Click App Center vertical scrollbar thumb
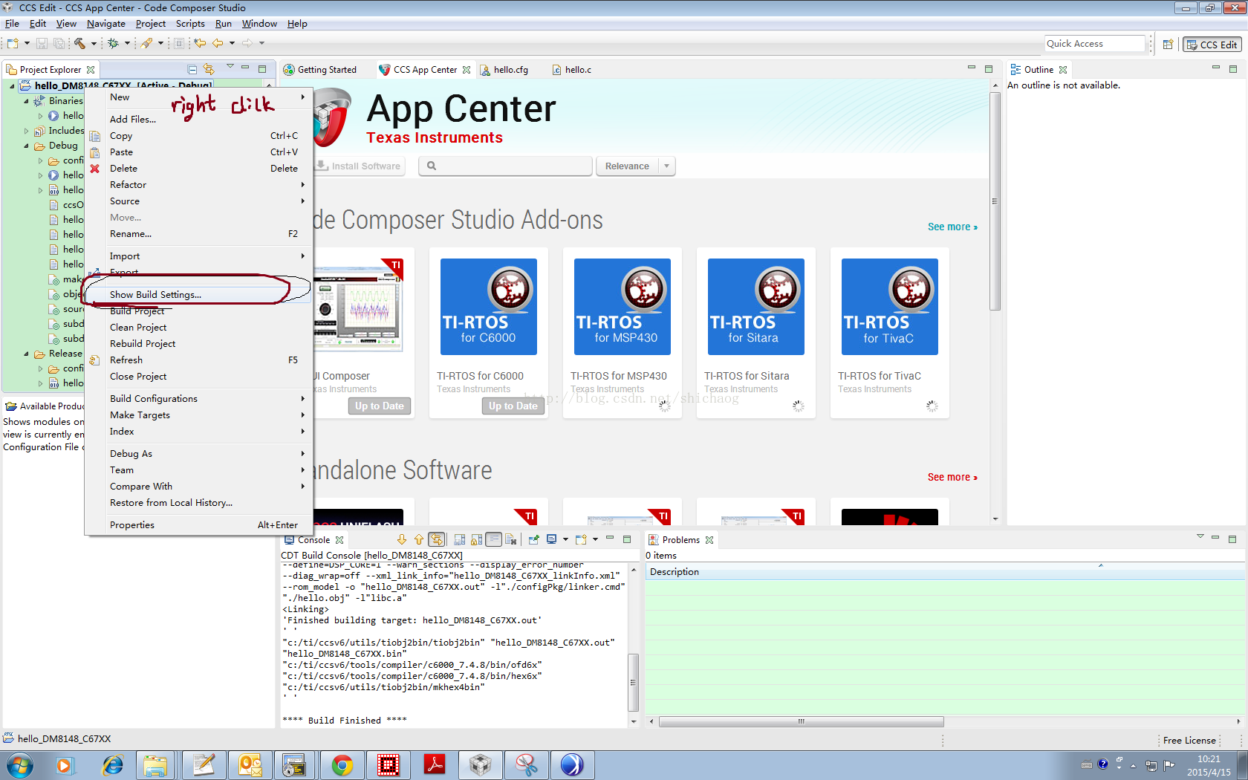Screen dimensions: 1248x780 (995, 201)
